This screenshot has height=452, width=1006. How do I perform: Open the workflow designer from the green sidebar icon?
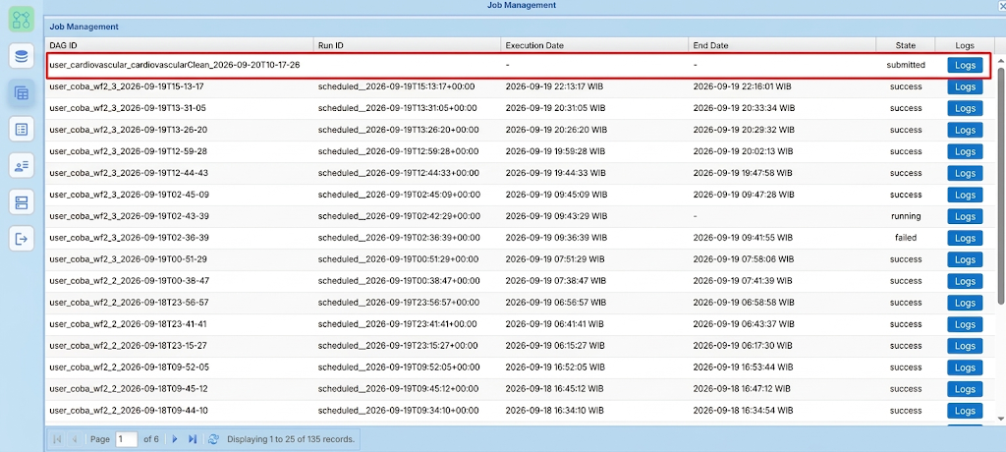(22, 20)
